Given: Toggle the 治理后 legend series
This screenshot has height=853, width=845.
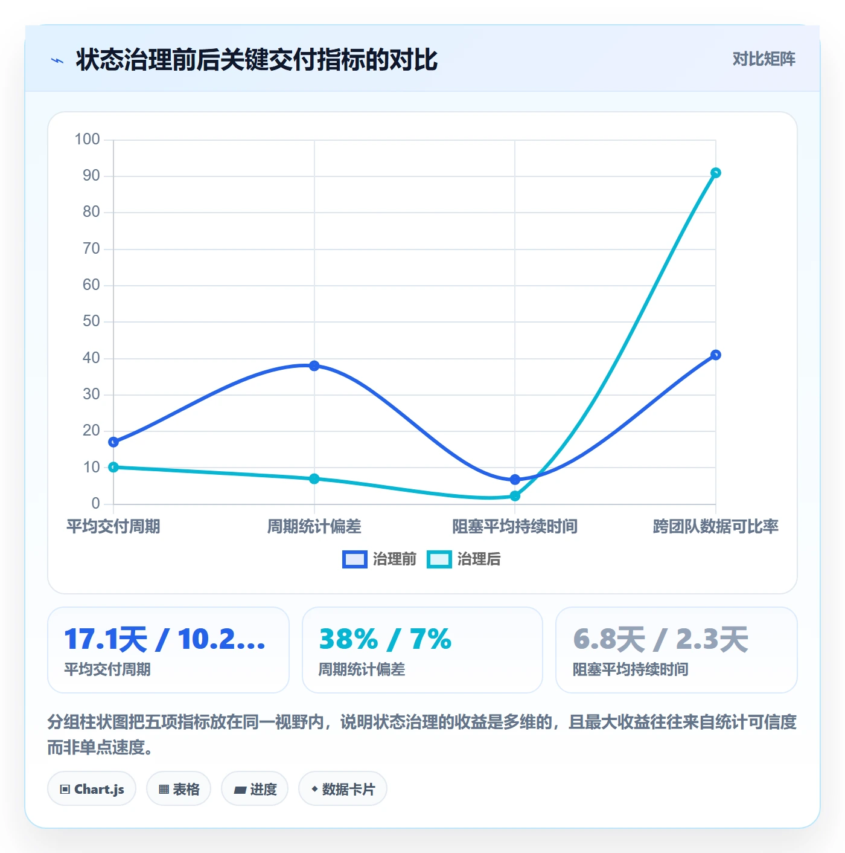Looking at the screenshot, I should pos(464,559).
